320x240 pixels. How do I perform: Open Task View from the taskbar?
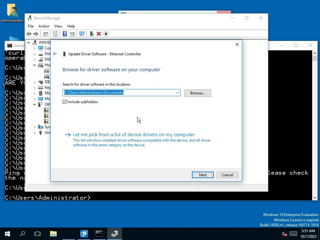click(37, 234)
